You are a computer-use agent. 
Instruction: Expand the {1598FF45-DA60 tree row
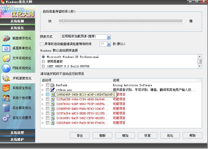43,109
